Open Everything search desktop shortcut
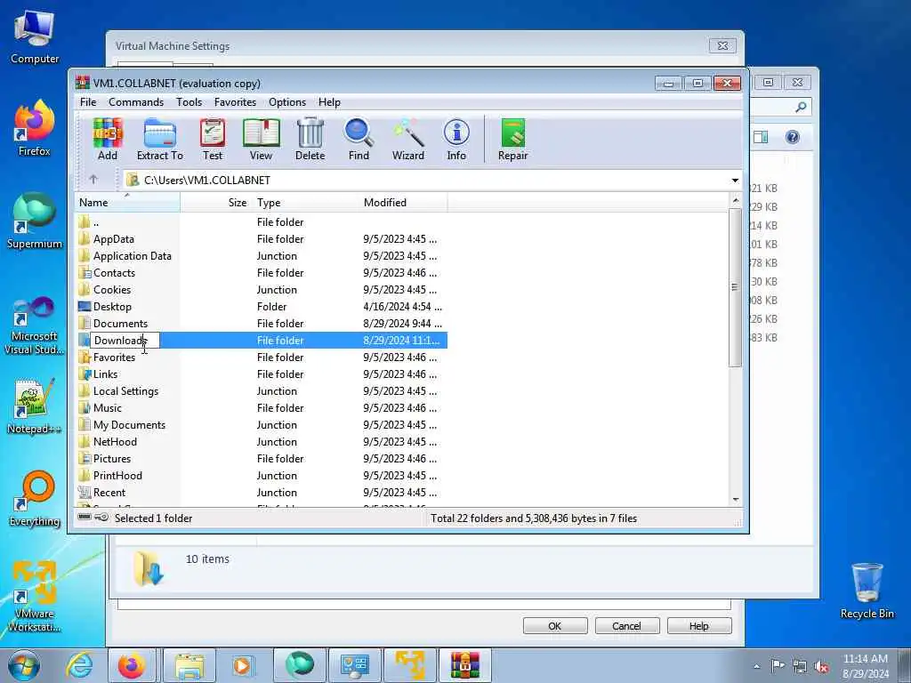This screenshot has width=911, height=683. [35, 500]
